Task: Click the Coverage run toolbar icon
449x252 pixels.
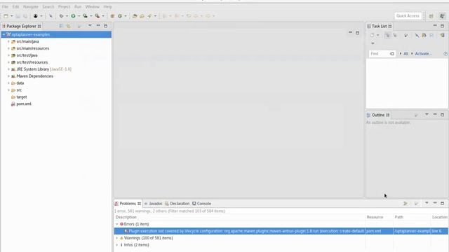Action: click(x=86, y=16)
